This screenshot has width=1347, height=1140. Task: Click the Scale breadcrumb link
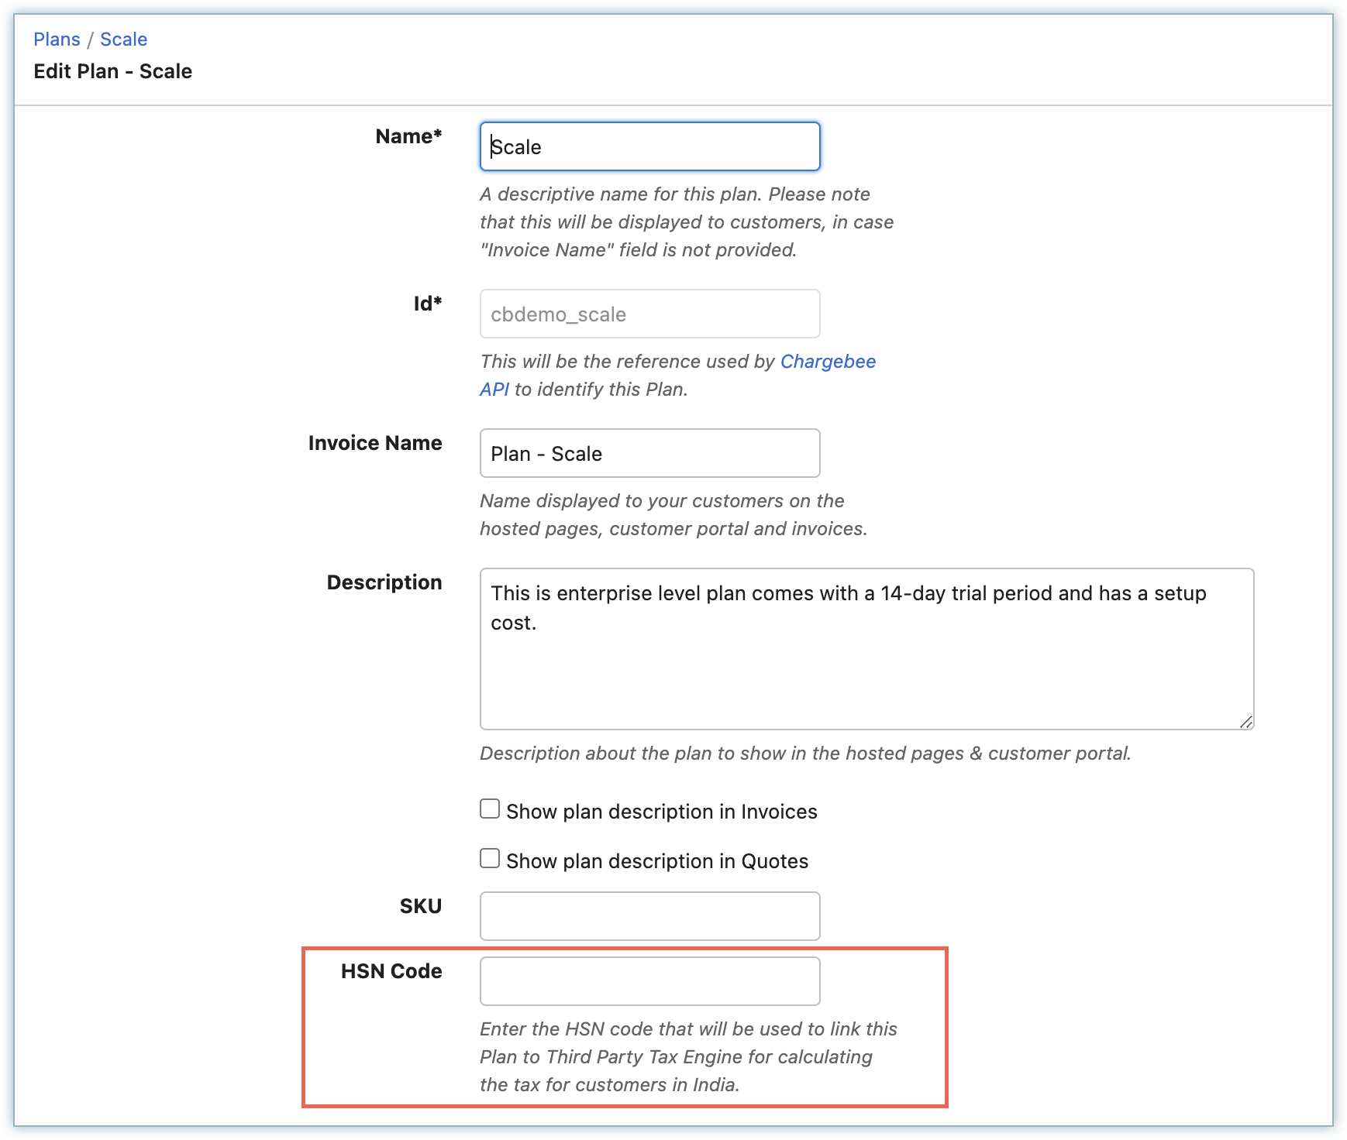tap(123, 39)
